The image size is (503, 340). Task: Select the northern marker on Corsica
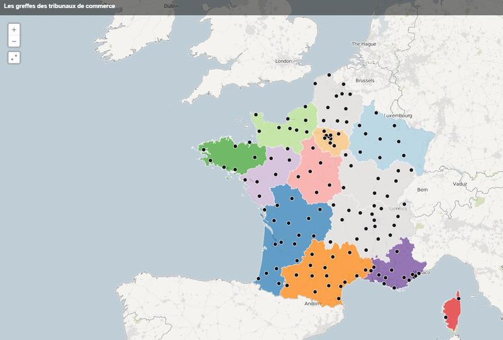(458, 298)
